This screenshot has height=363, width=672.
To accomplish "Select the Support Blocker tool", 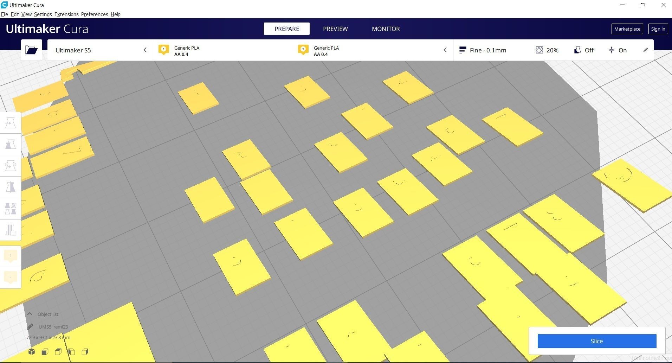I will coord(11,230).
